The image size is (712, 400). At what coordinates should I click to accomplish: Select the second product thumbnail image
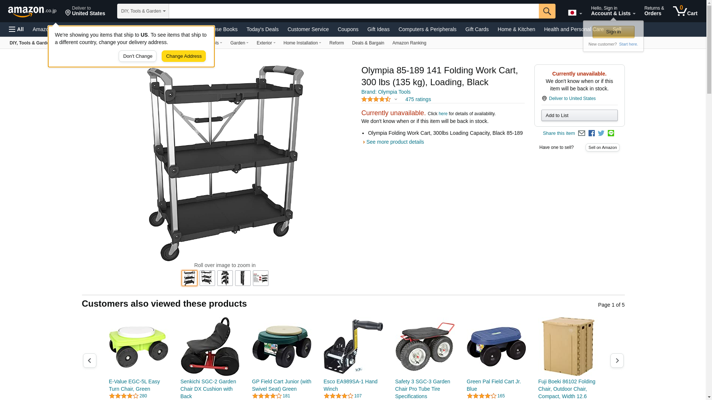click(207, 278)
